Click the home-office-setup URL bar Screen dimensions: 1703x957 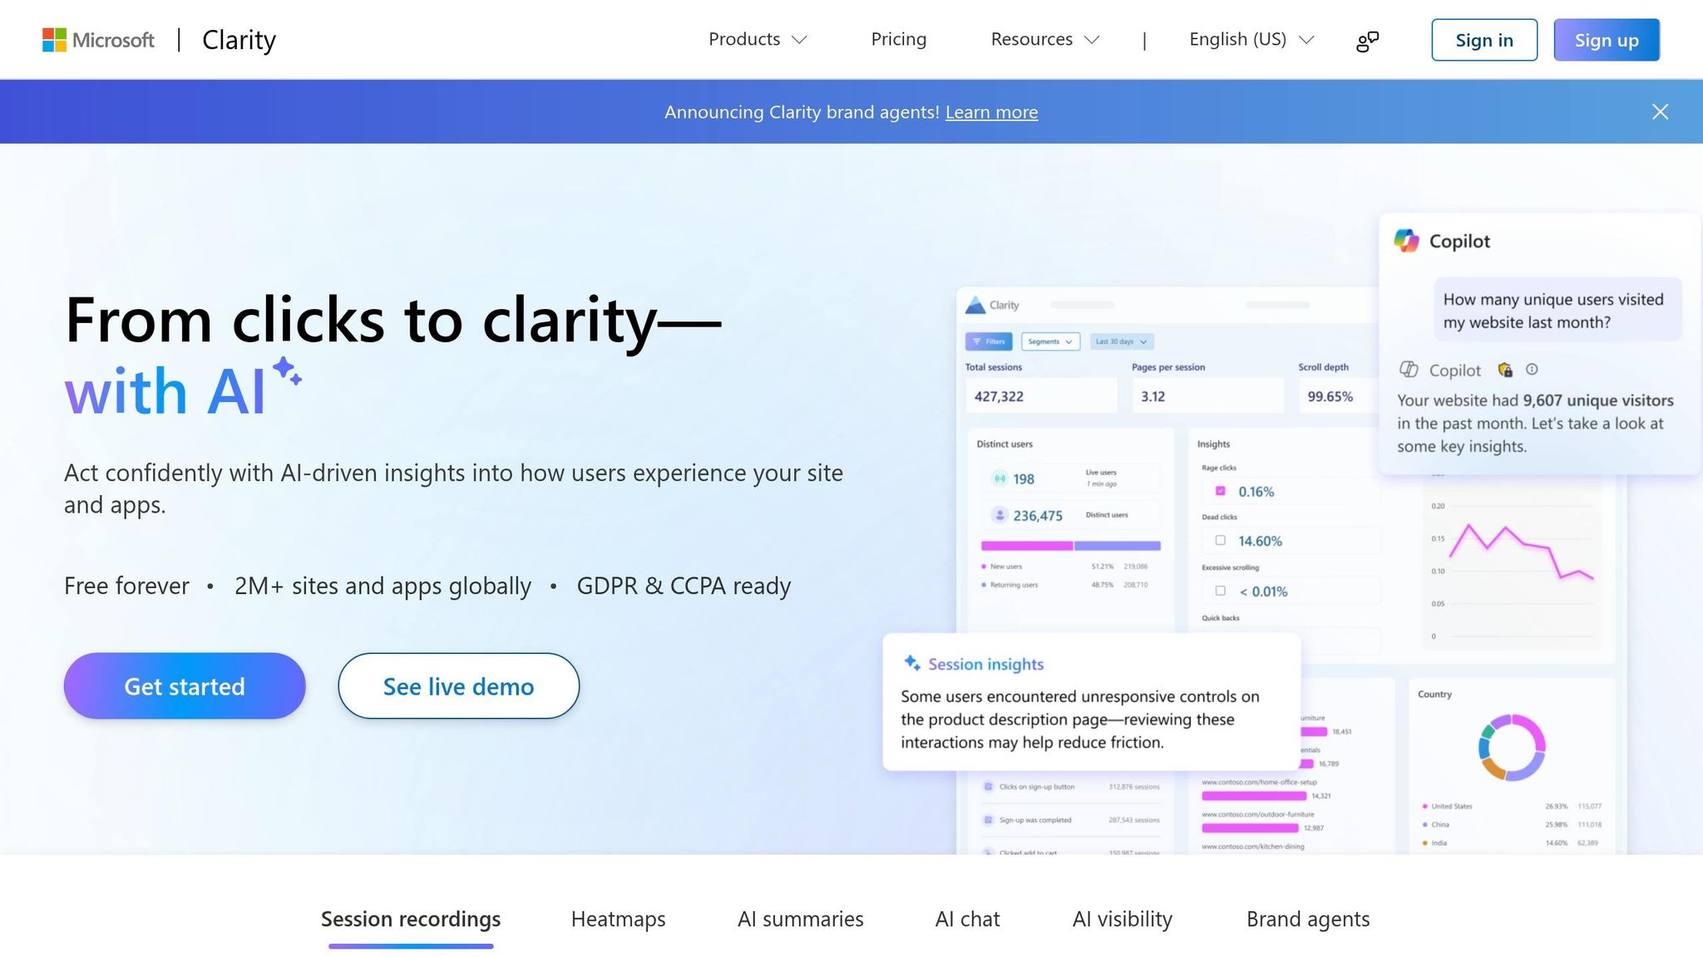[1253, 796]
